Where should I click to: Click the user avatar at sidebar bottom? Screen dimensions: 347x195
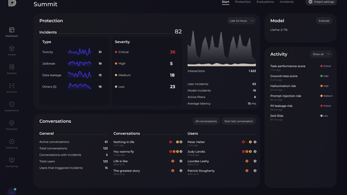[12, 192]
